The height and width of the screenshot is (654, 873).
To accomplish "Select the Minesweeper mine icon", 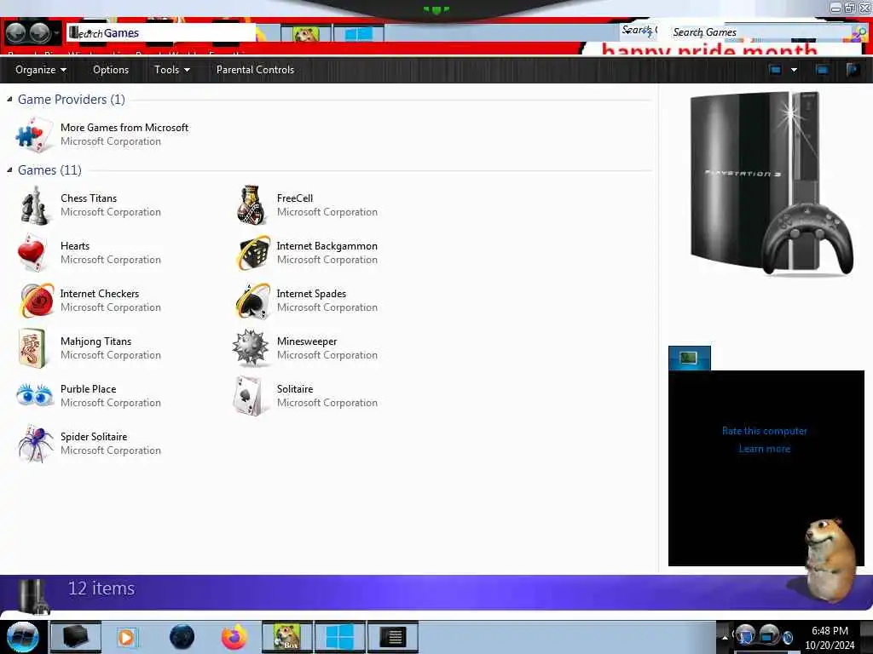I will [250, 347].
